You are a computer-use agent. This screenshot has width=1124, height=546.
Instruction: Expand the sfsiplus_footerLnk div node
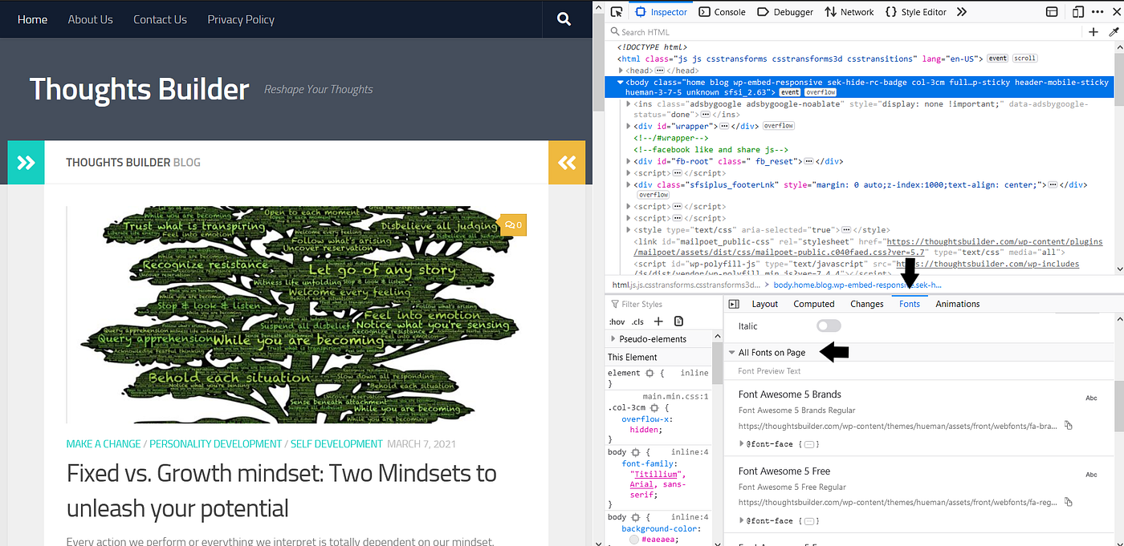coord(629,184)
